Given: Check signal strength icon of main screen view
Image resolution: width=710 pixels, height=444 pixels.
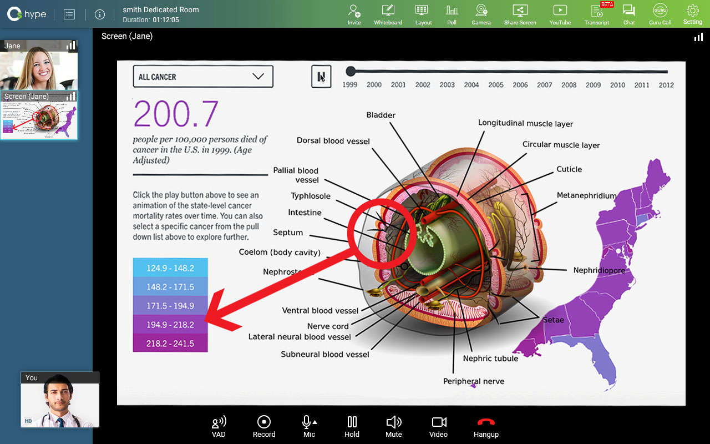Looking at the screenshot, I should (698, 37).
